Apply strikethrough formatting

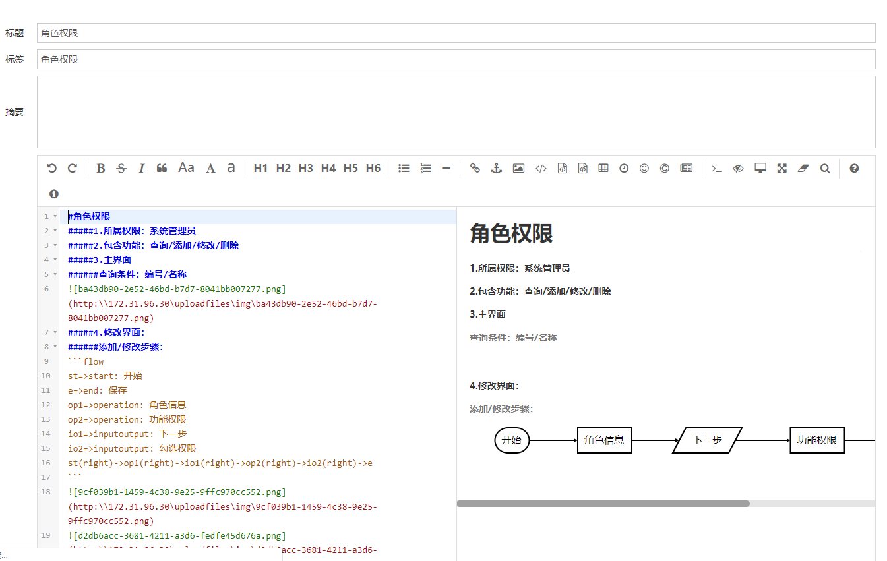pyautogui.click(x=121, y=169)
